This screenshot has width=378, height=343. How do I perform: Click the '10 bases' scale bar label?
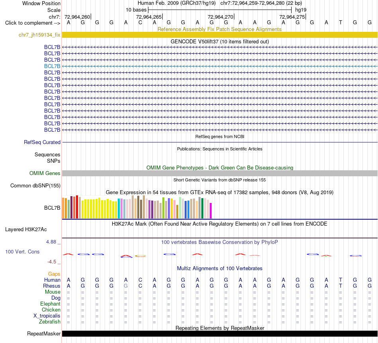(136, 10)
